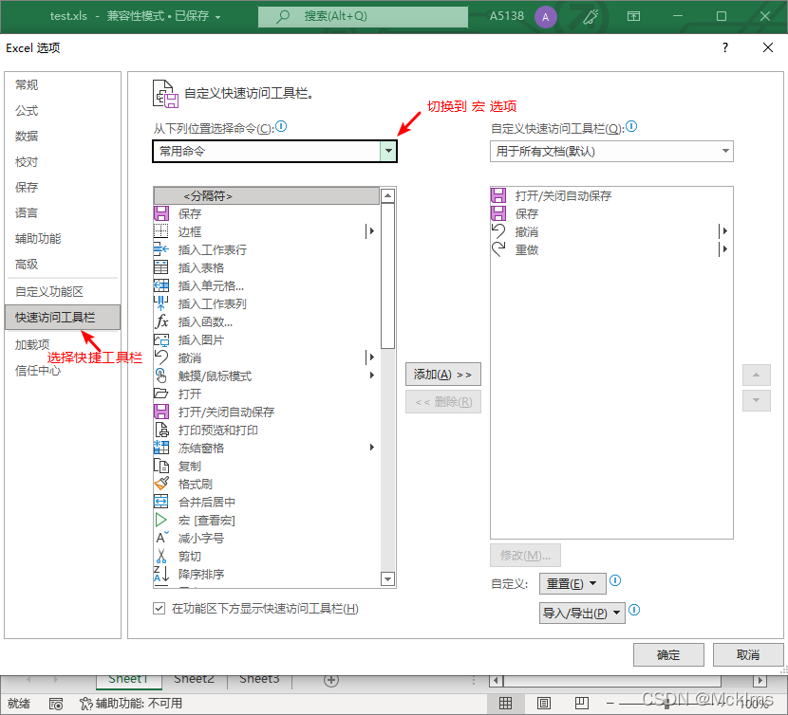This screenshot has height=715, width=788.
Task: Click the move down arrow button
Action: coord(757,401)
